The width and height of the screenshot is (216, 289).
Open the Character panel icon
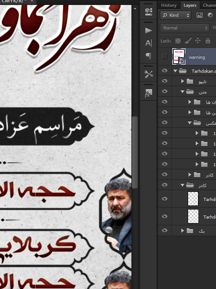coord(148,43)
